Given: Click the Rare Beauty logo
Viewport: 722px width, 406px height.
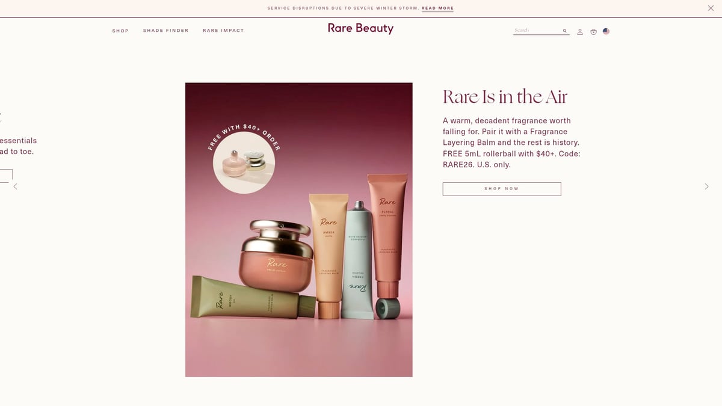Looking at the screenshot, I should click(x=360, y=28).
